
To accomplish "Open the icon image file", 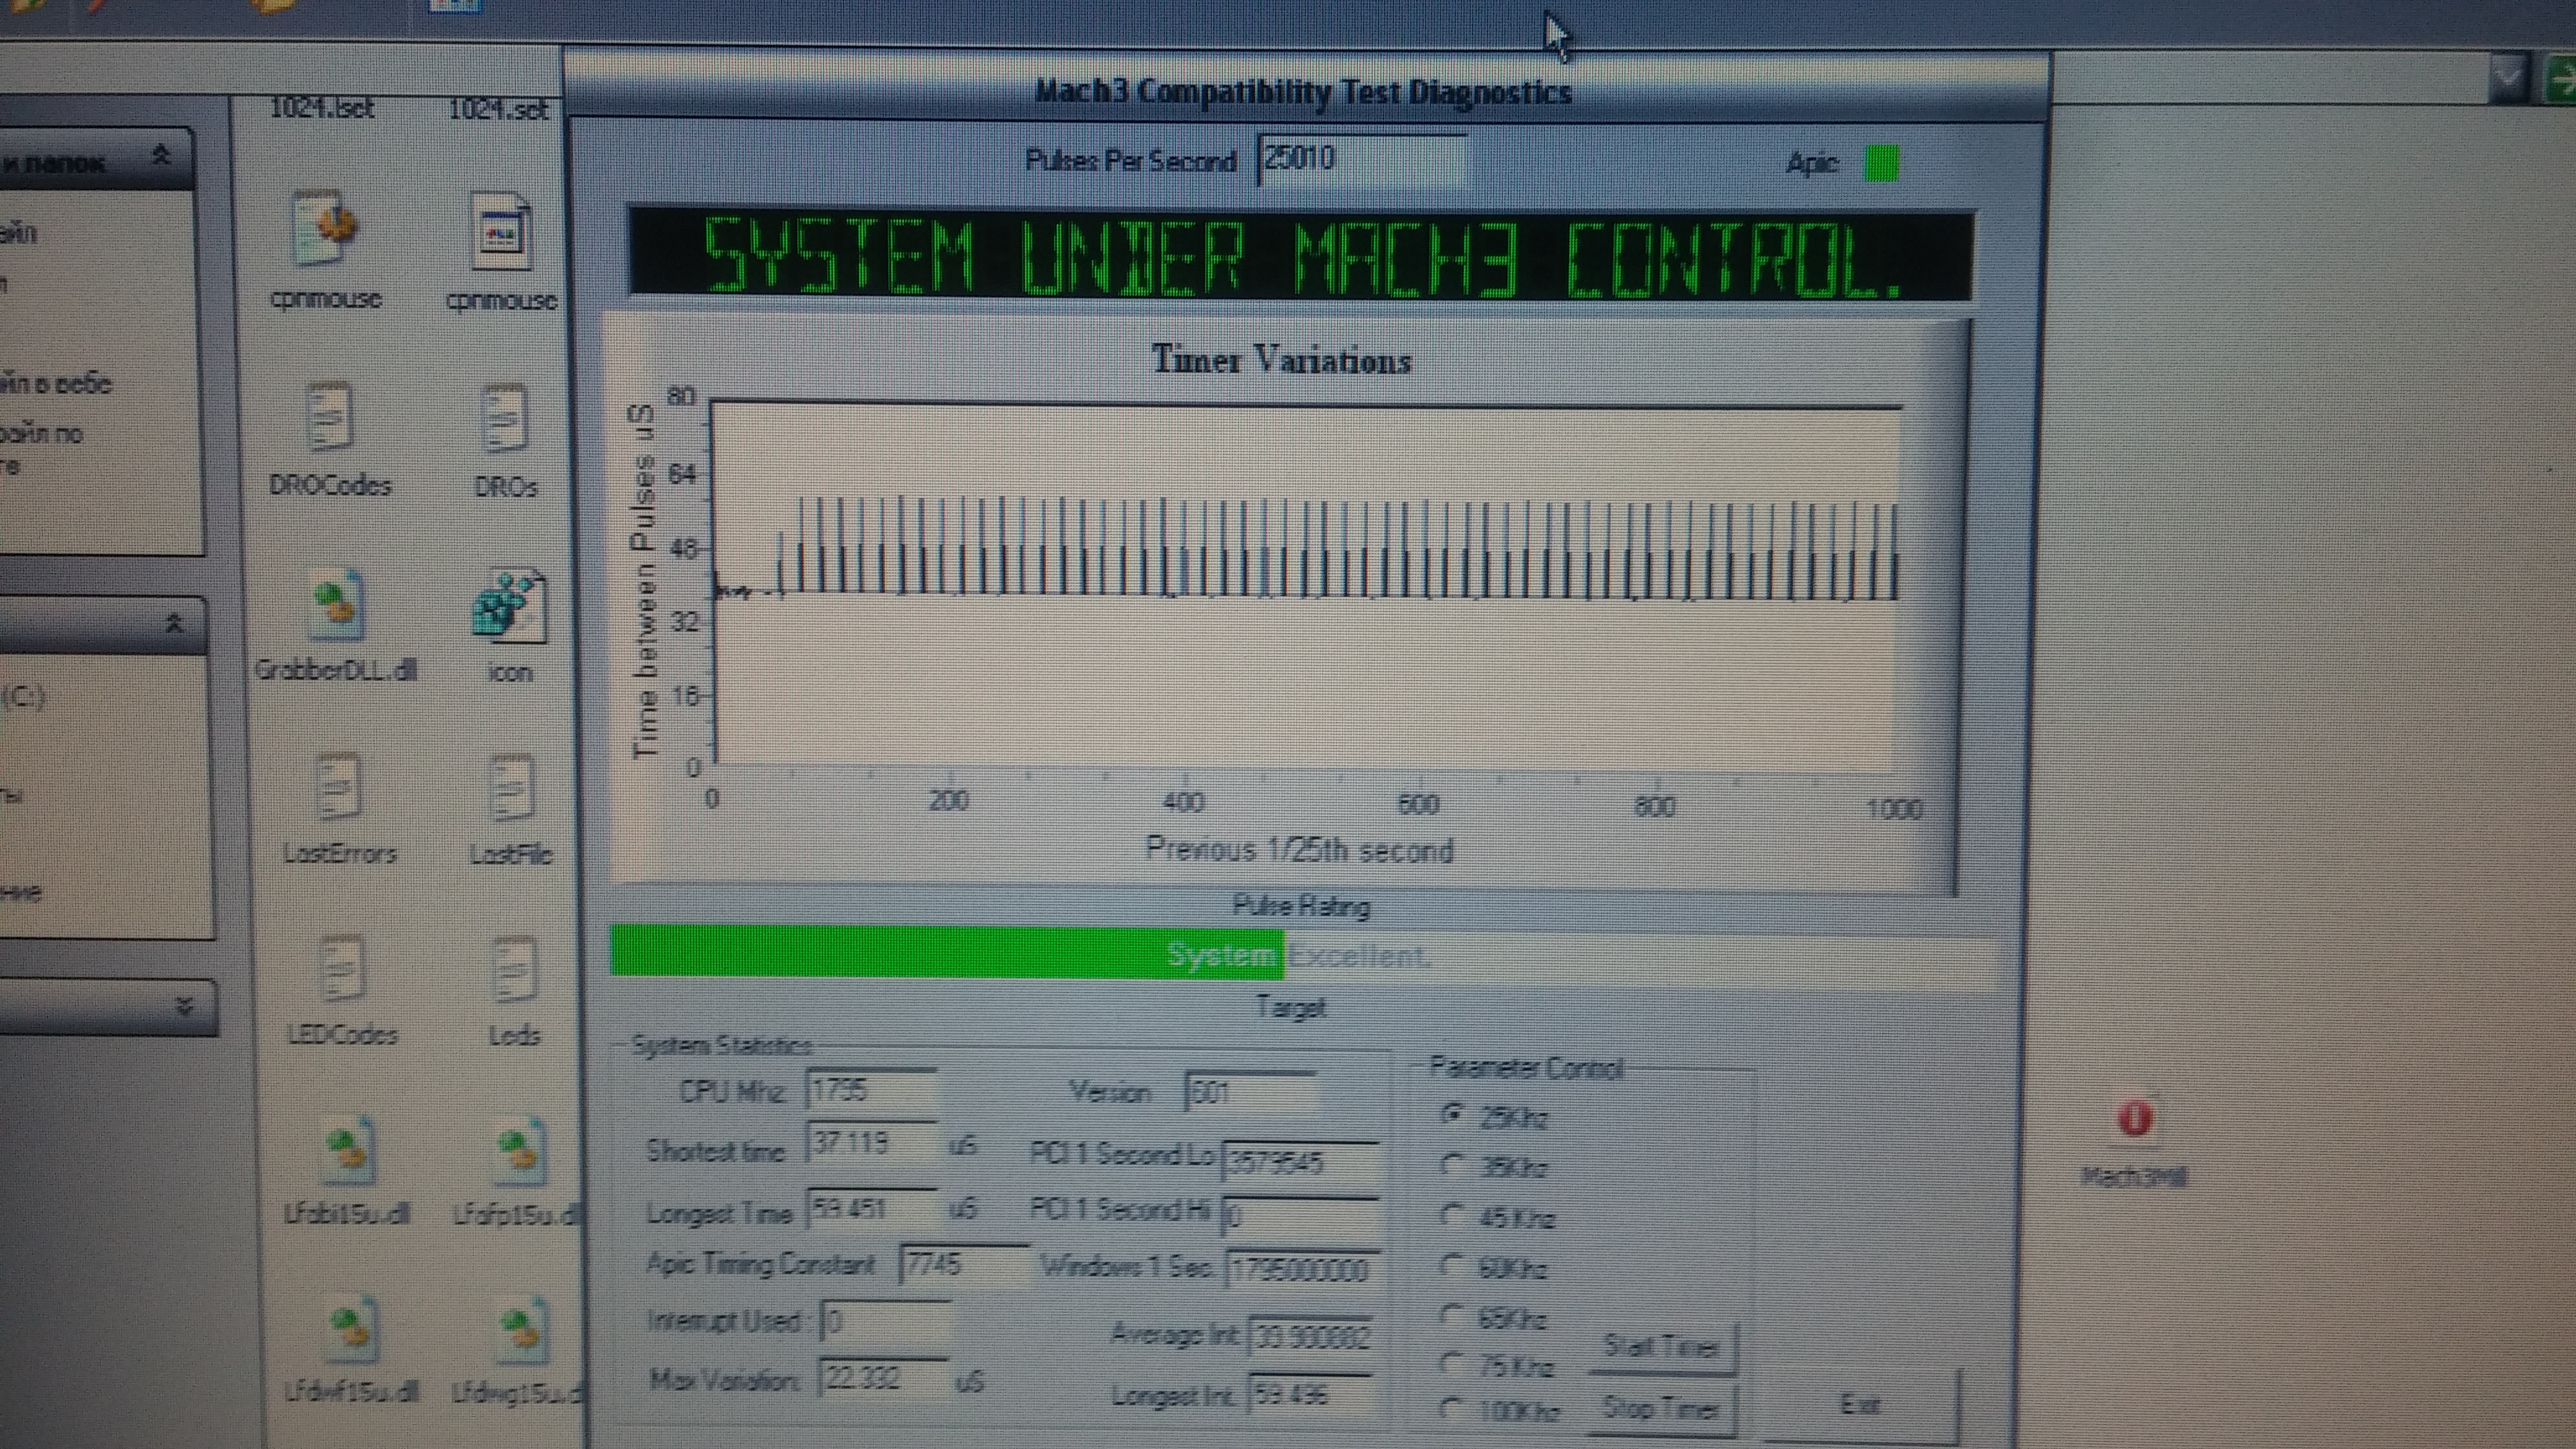I will [x=510, y=606].
